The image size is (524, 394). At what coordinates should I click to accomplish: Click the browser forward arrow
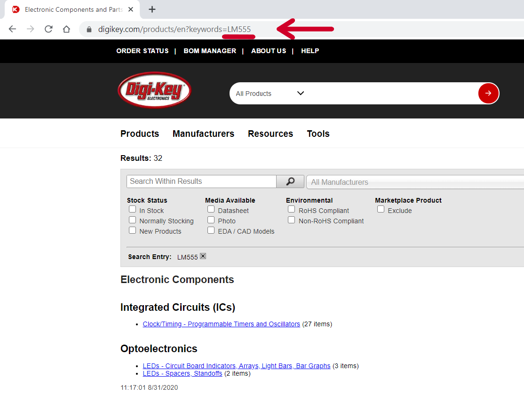coord(31,29)
